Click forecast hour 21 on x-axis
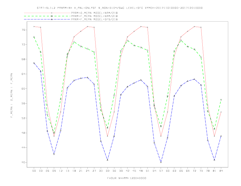The image size is (241, 186). tap(81, 171)
